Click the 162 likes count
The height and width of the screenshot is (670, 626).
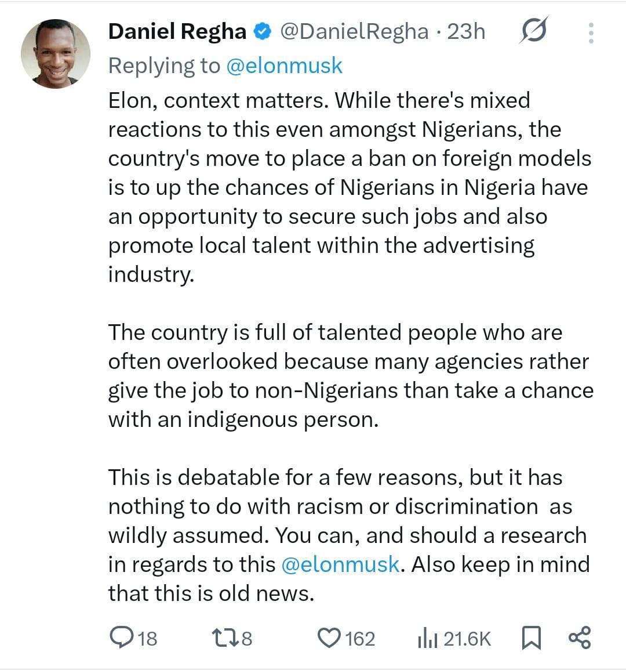pos(360,639)
